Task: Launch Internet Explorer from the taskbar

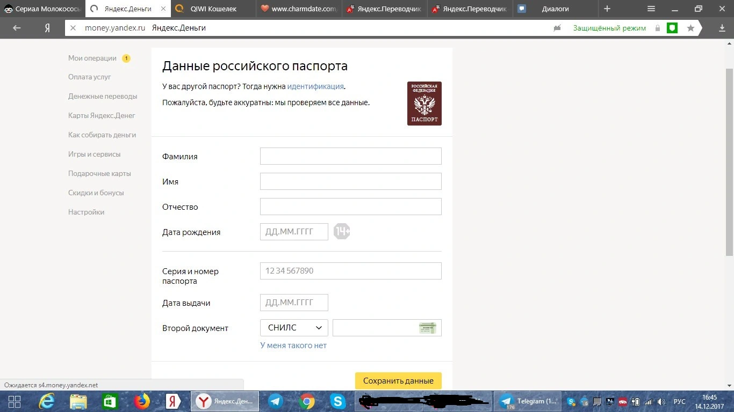Action: point(47,401)
